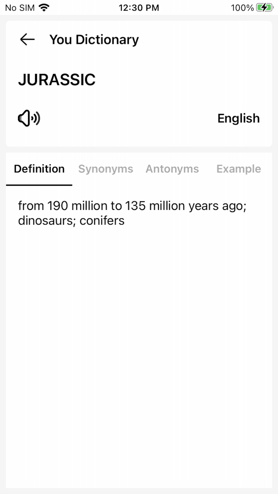
Task: Tap the Definition tab underline indicator
Action: (39, 184)
